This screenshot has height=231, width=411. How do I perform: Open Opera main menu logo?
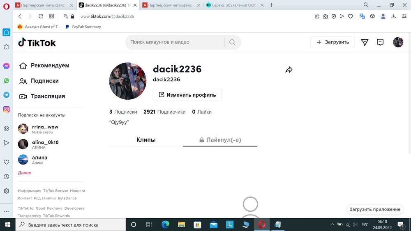[x=6, y=6]
